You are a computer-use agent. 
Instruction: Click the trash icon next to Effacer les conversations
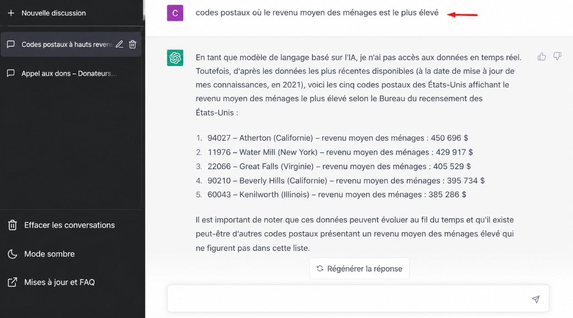point(13,225)
